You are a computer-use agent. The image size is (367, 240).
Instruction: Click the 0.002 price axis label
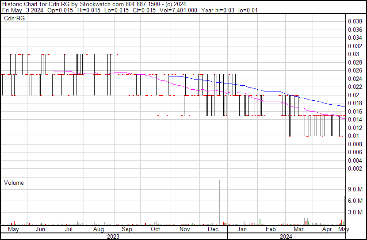point(355,169)
